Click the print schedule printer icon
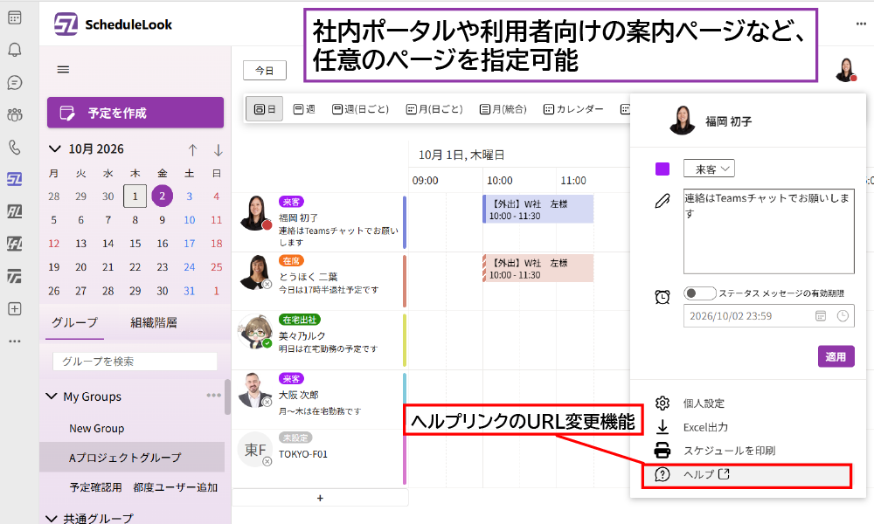The image size is (874, 524). click(x=662, y=450)
